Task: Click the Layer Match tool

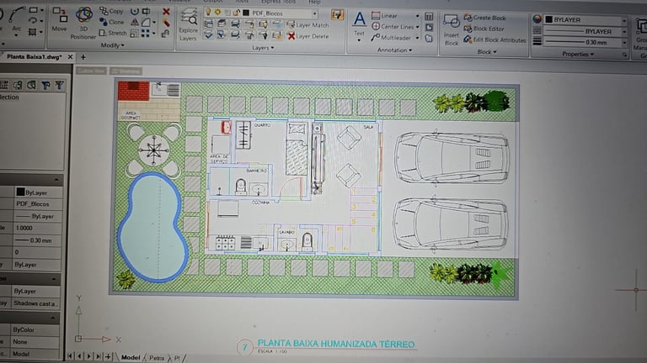Action: 307,25
